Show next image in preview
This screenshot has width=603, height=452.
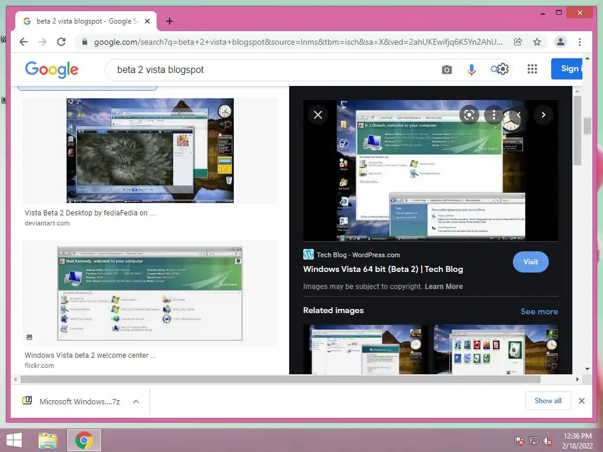coord(543,115)
